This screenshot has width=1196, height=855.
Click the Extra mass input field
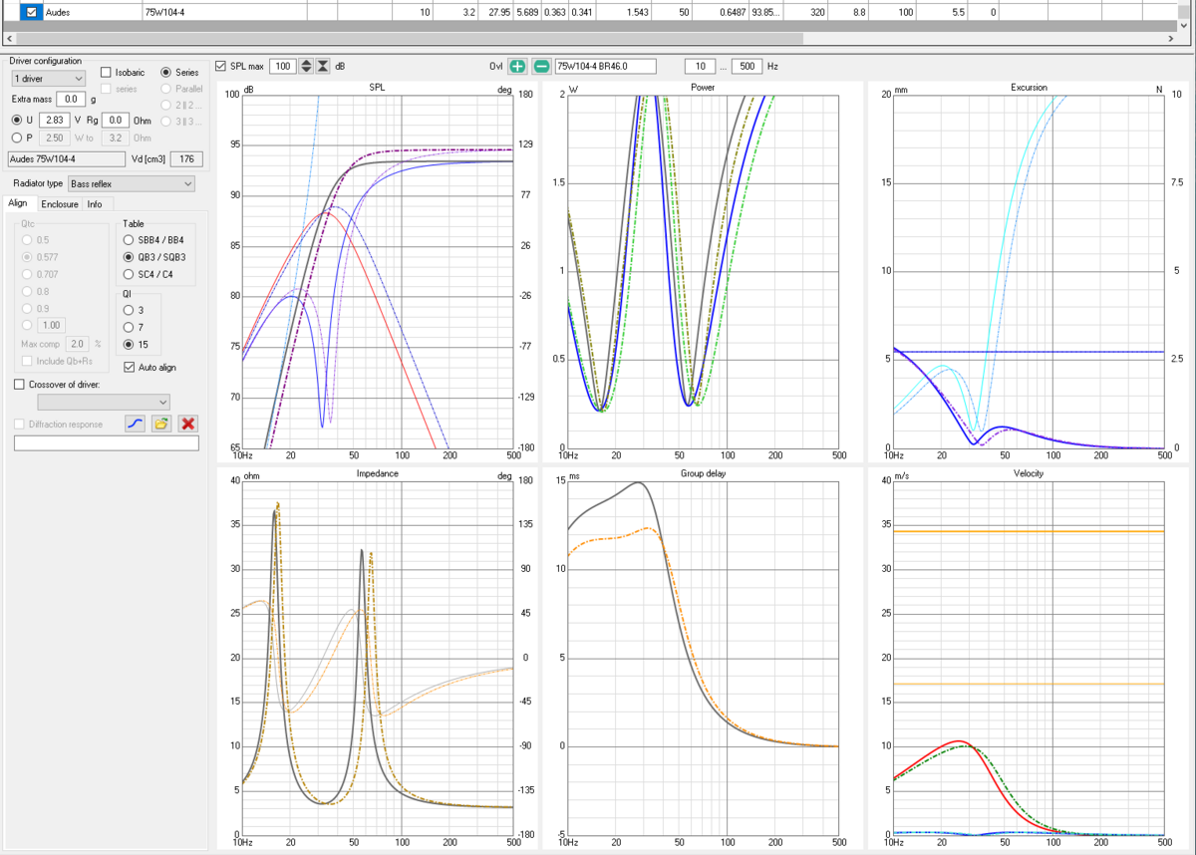click(71, 99)
